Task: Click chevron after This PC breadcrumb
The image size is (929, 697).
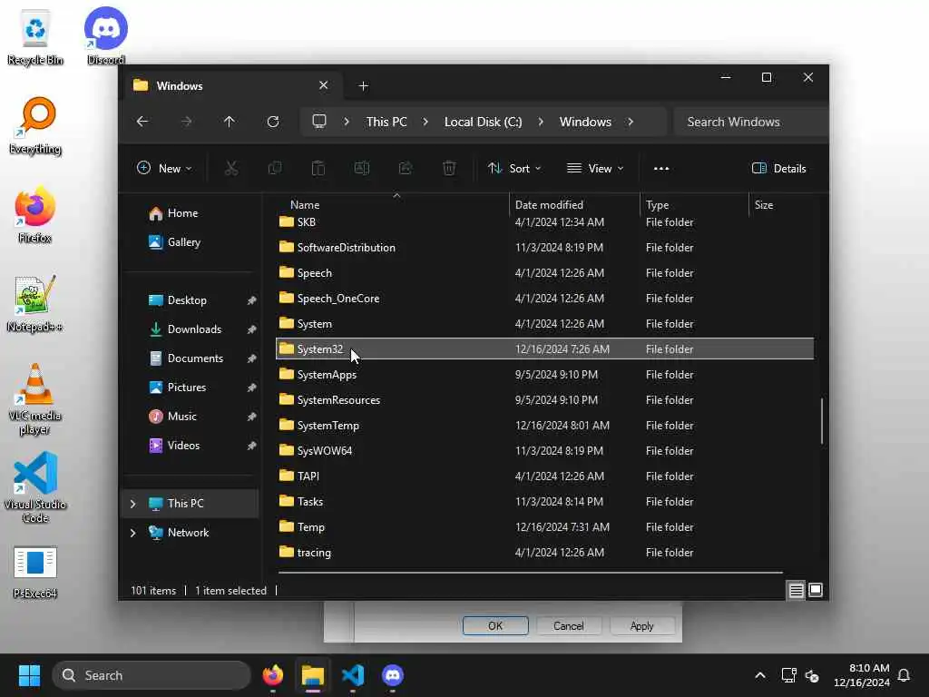Action: tap(425, 122)
